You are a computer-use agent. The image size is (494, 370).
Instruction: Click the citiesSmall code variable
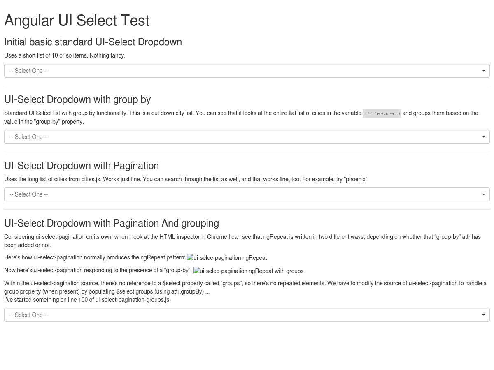[x=382, y=113]
